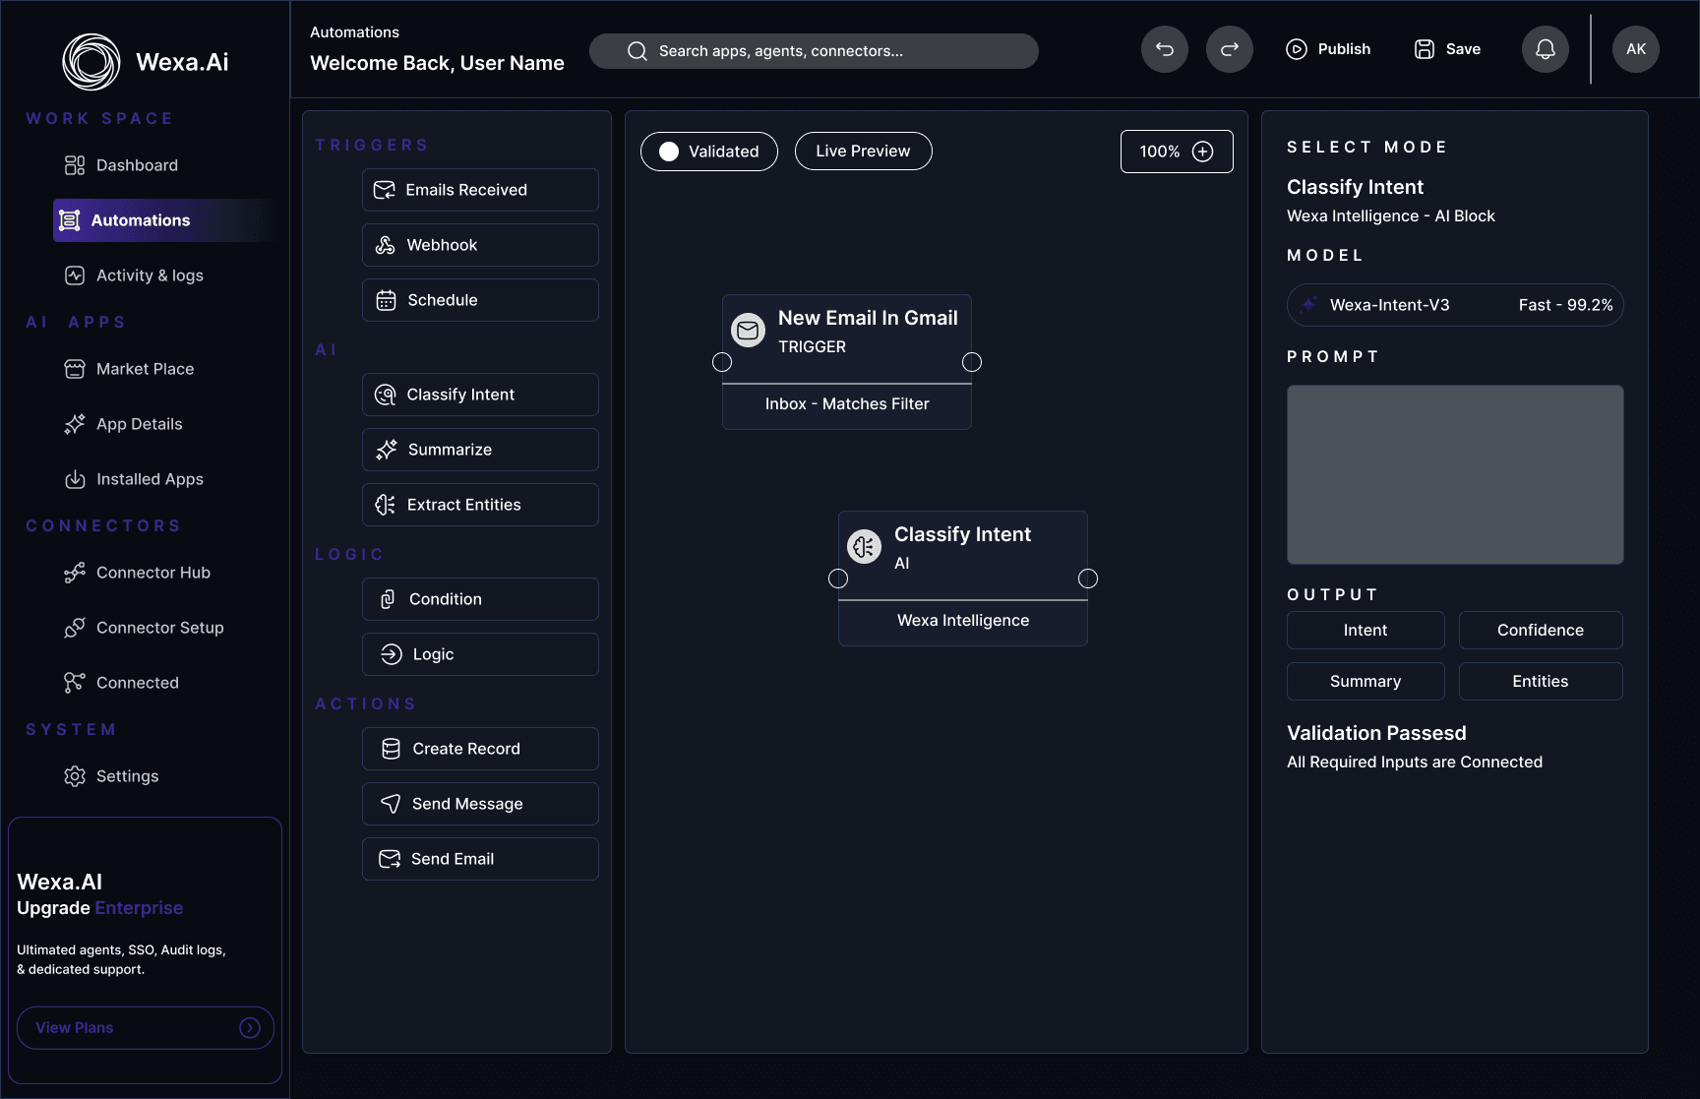
Task: Add the Summarize AI block
Action: click(480, 450)
